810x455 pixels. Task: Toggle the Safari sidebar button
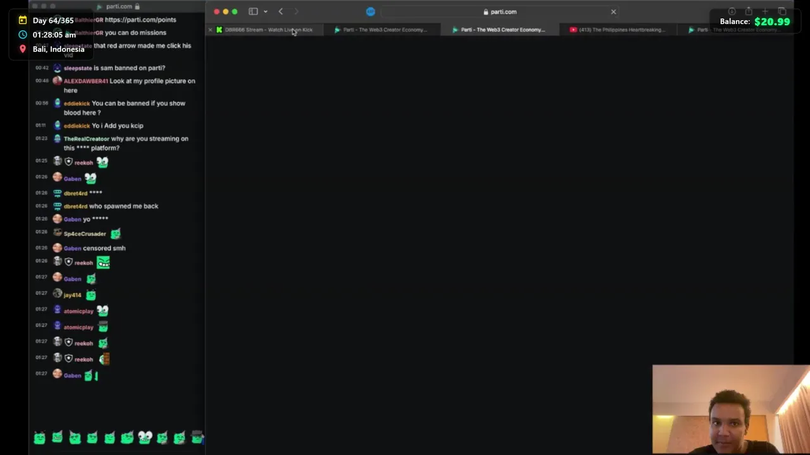tap(253, 11)
